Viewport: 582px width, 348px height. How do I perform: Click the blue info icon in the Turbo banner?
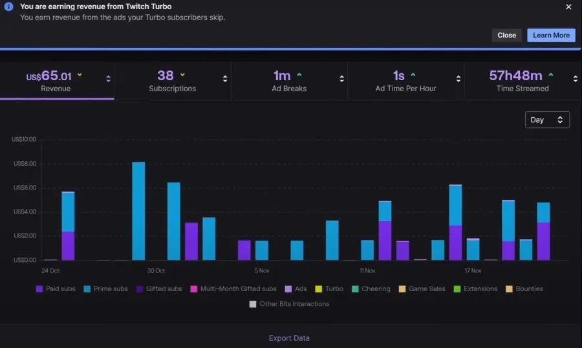[8, 6]
